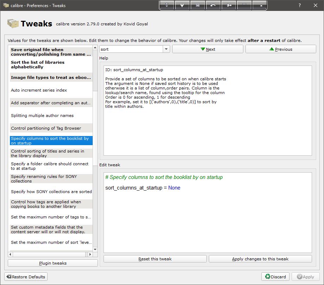This screenshot has width=324, height=285.
Task: Select 'Set custom metadata fields' tweak
Action: (x=51, y=229)
